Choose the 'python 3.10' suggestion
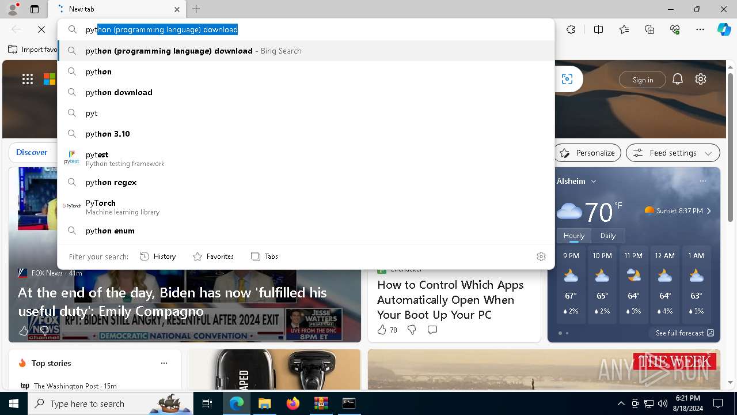The width and height of the screenshot is (737, 415). tap(306, 134)
